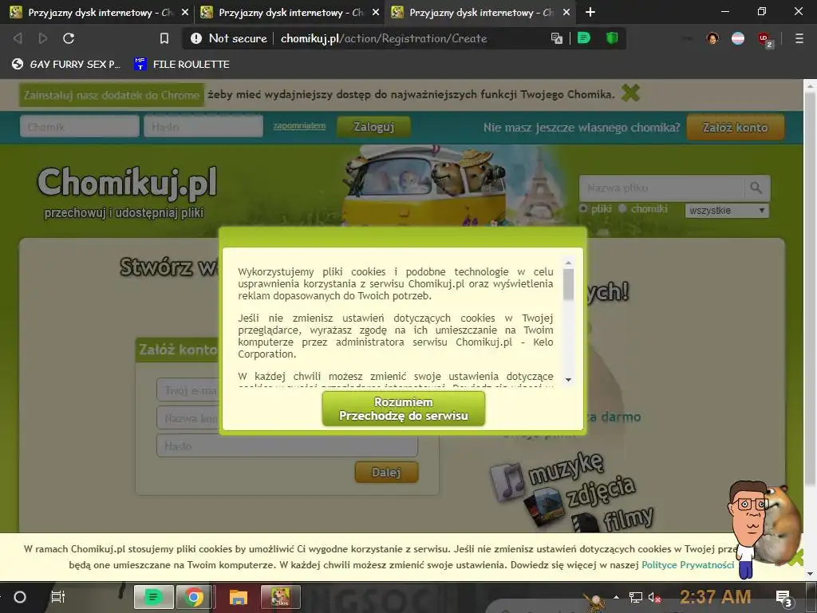
Task: Click Rozumiem Przechodzę do serwisu button
Action: pyautogui.click(x=404, y=409)
